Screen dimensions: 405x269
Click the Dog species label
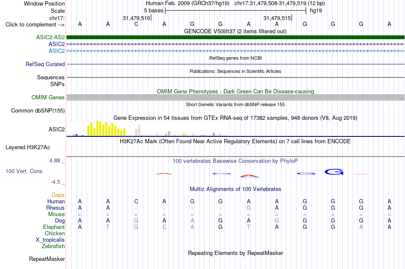[x=60, y=221]
